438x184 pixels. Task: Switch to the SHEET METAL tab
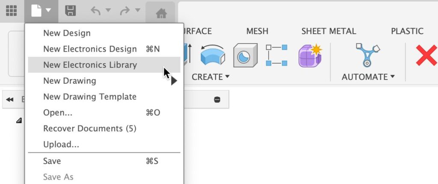click(x=328, y=31)
